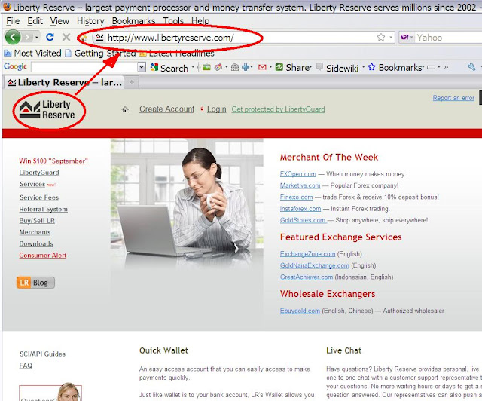This screenshot has width=482, height=401.
Task: Open the View menu
Action: pyautogui.click(x=59, y=21)
